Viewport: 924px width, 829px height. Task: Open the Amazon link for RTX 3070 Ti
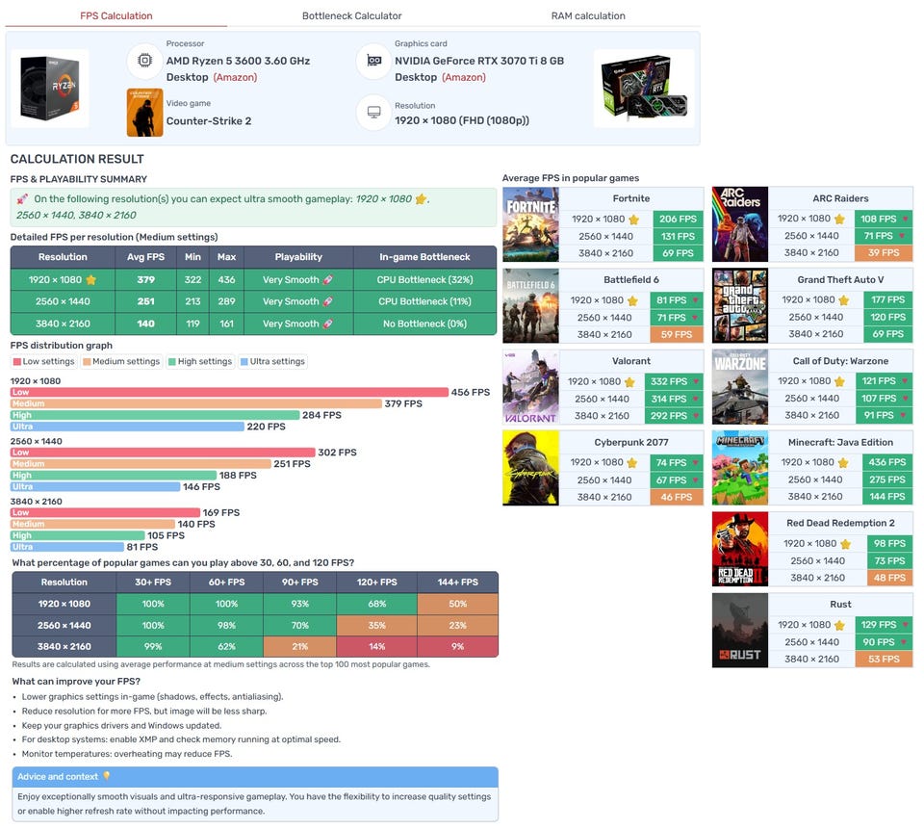click(464, 77)
